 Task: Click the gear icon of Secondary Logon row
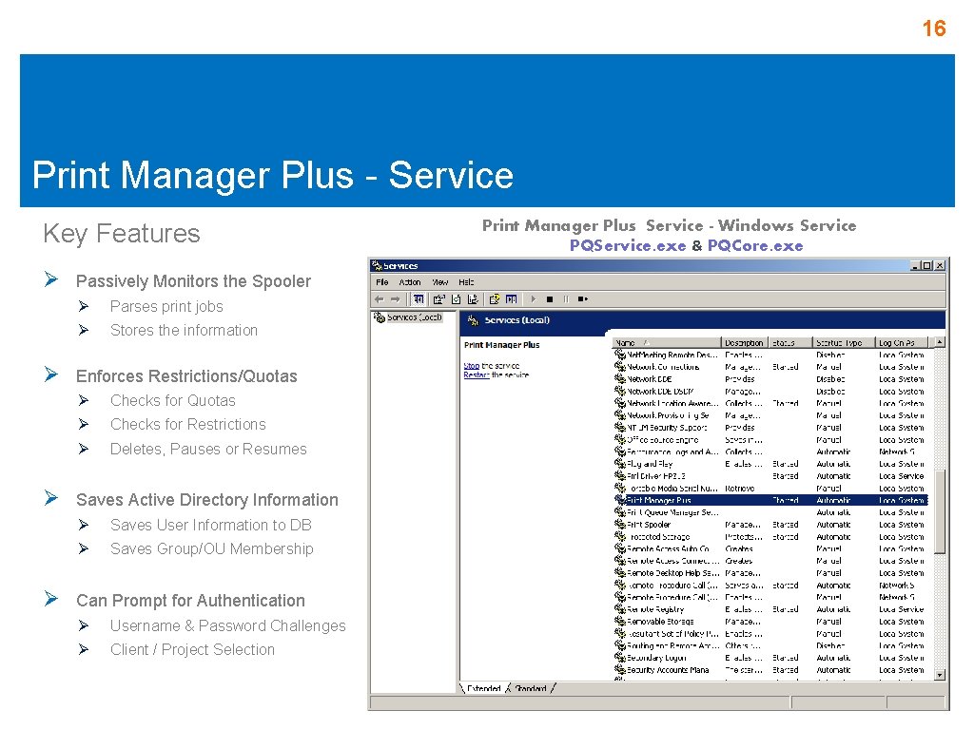tap(620, 658)
